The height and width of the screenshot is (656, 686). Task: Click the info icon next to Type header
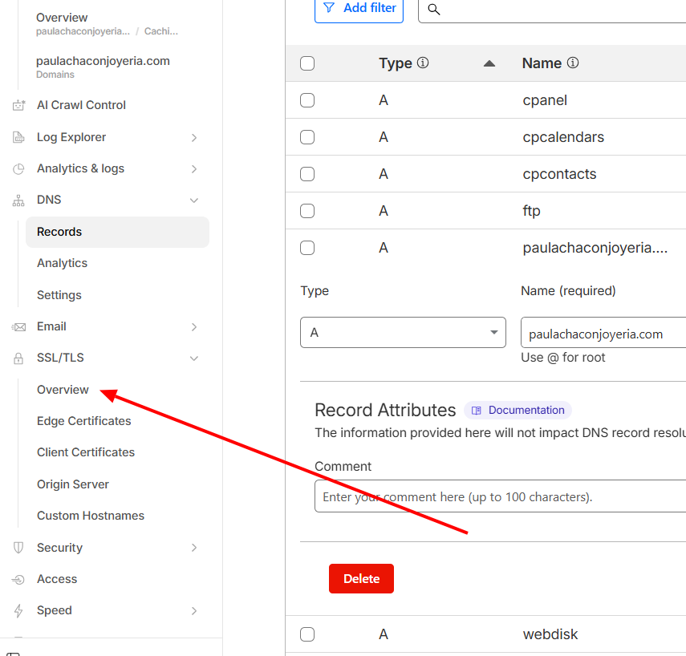pyautogui.click(x=423, y=63)
